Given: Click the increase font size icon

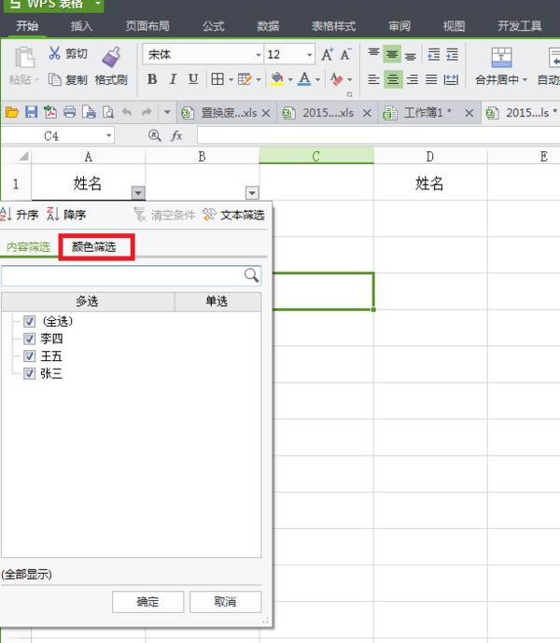Looking at the screenshot, I should tap(328, 55).
